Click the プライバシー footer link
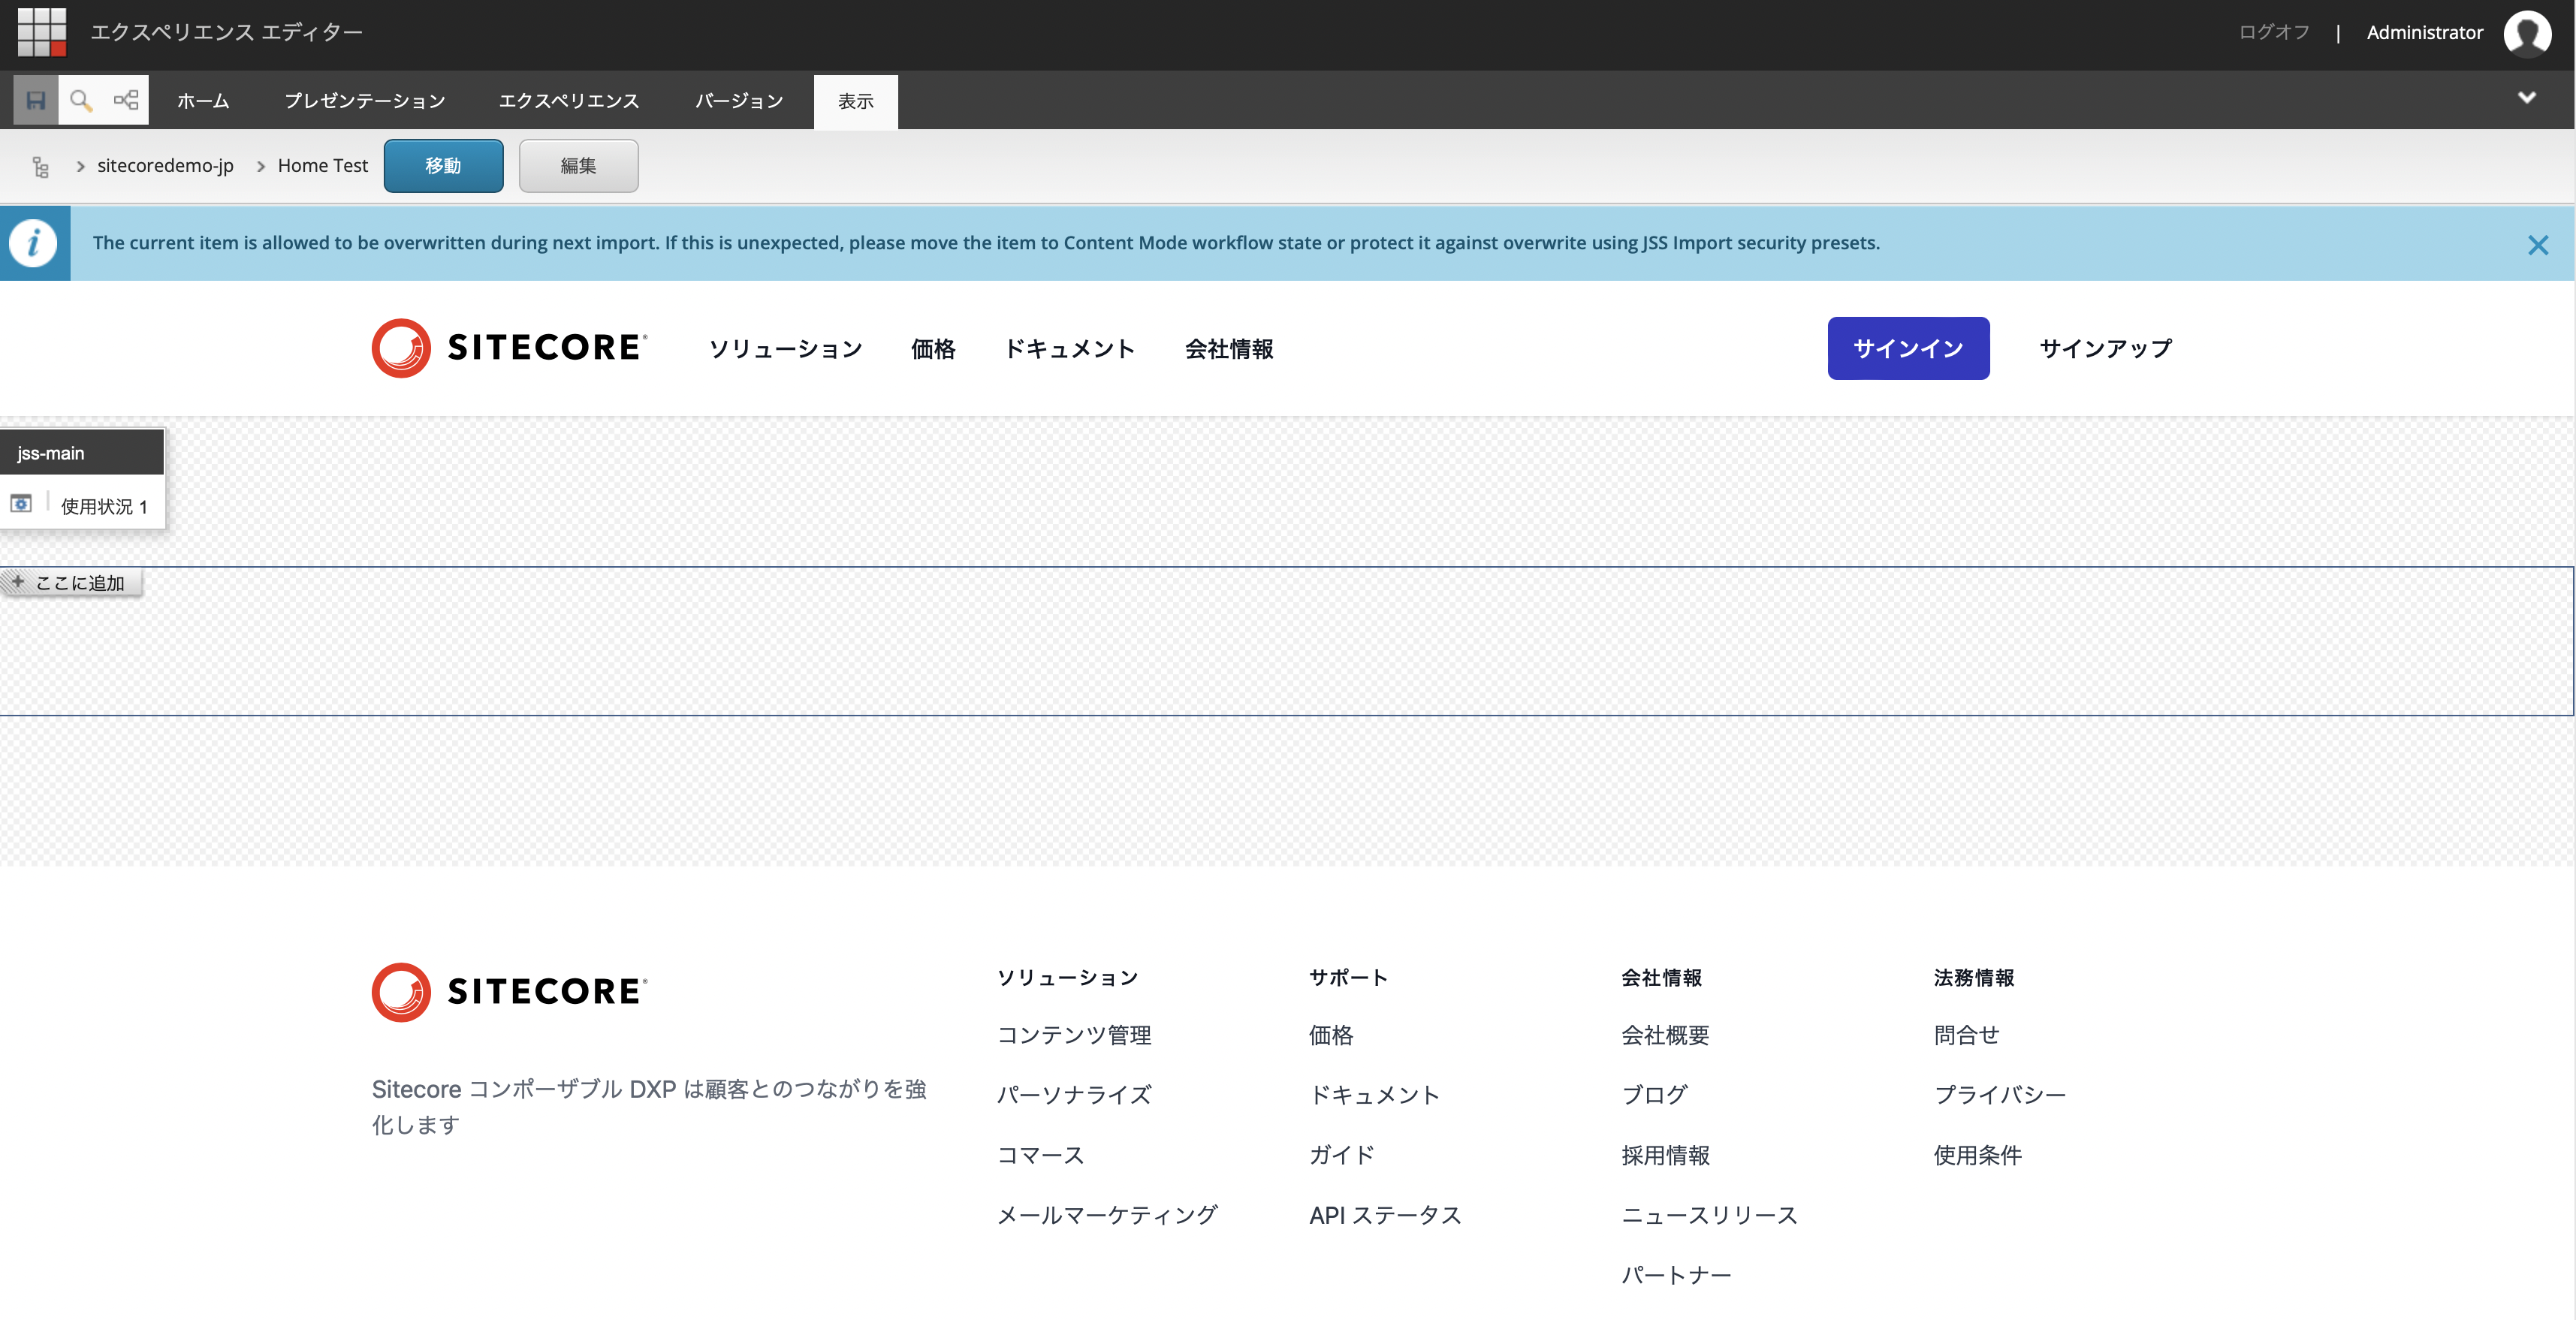 click(1999, 1095)
